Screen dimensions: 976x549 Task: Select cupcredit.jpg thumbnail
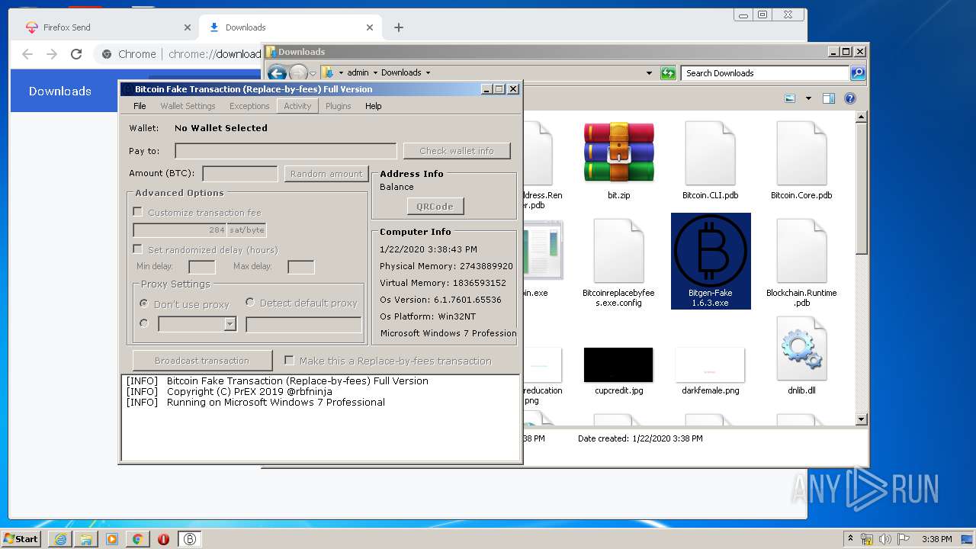pos(618,364)
